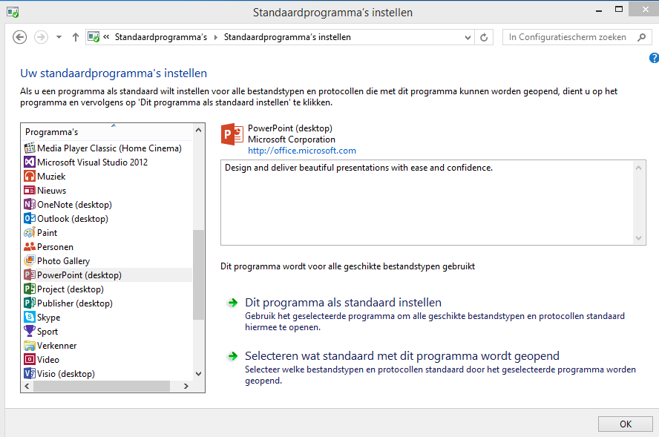Click the Control Panel icon in address bar
The height and width of the screenshot is (437, 659).
tap(94, 37)
